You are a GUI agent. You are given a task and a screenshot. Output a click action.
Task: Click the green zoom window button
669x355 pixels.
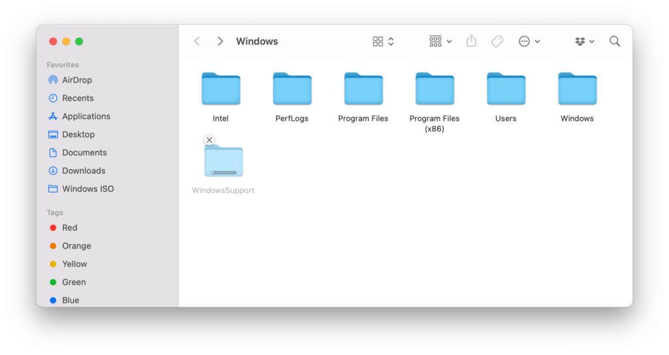click(x=79, y=41)
